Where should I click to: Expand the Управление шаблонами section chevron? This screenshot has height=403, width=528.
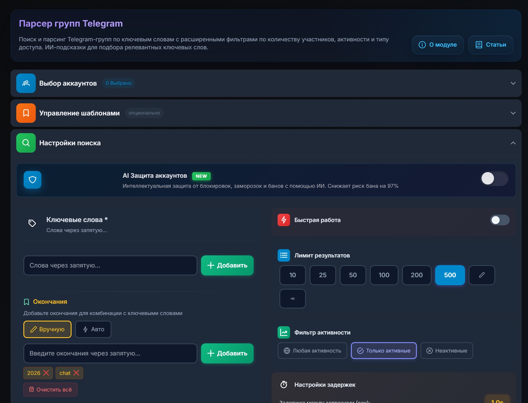click(513, 113)
